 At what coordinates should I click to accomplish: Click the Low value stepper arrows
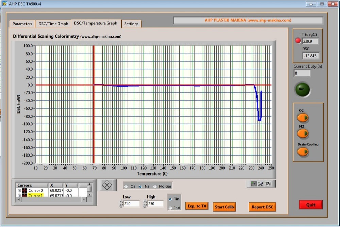coord(121,204)
